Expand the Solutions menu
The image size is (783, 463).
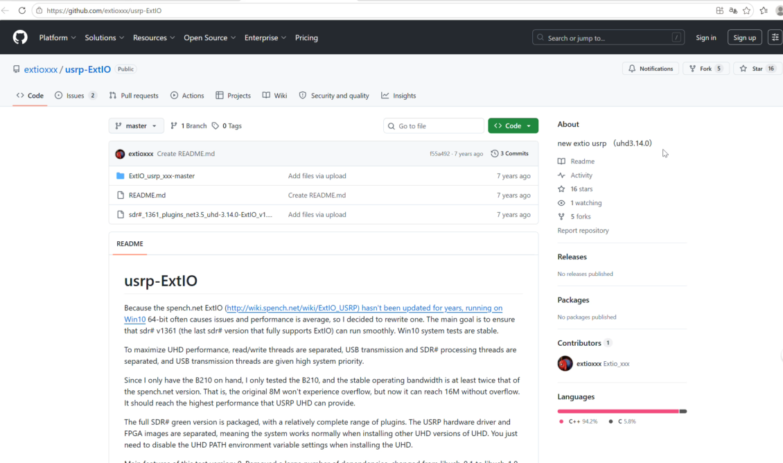105,37
